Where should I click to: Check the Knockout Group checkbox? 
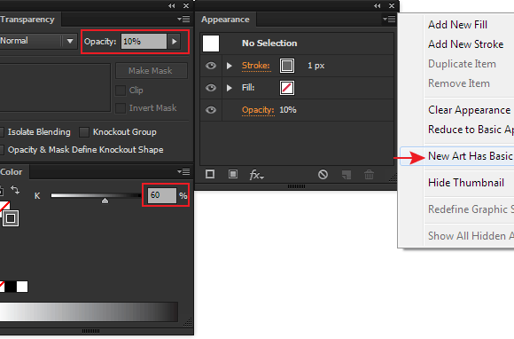(x=84, y=132)
